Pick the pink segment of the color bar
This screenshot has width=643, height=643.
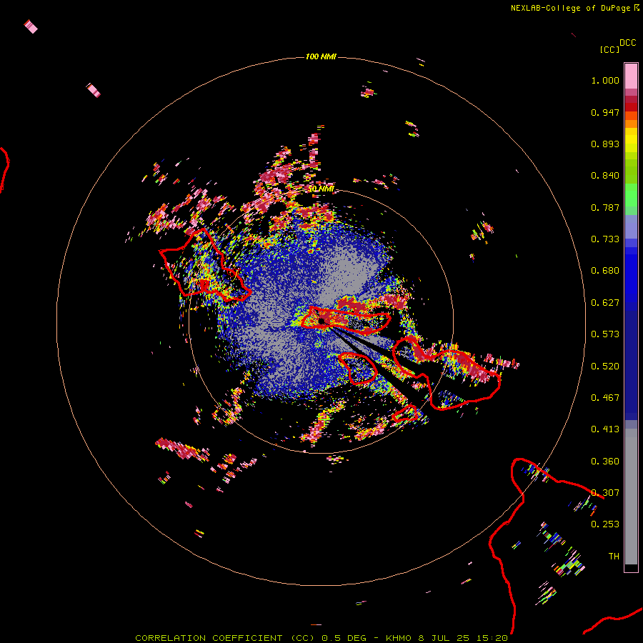coord(631,76)
